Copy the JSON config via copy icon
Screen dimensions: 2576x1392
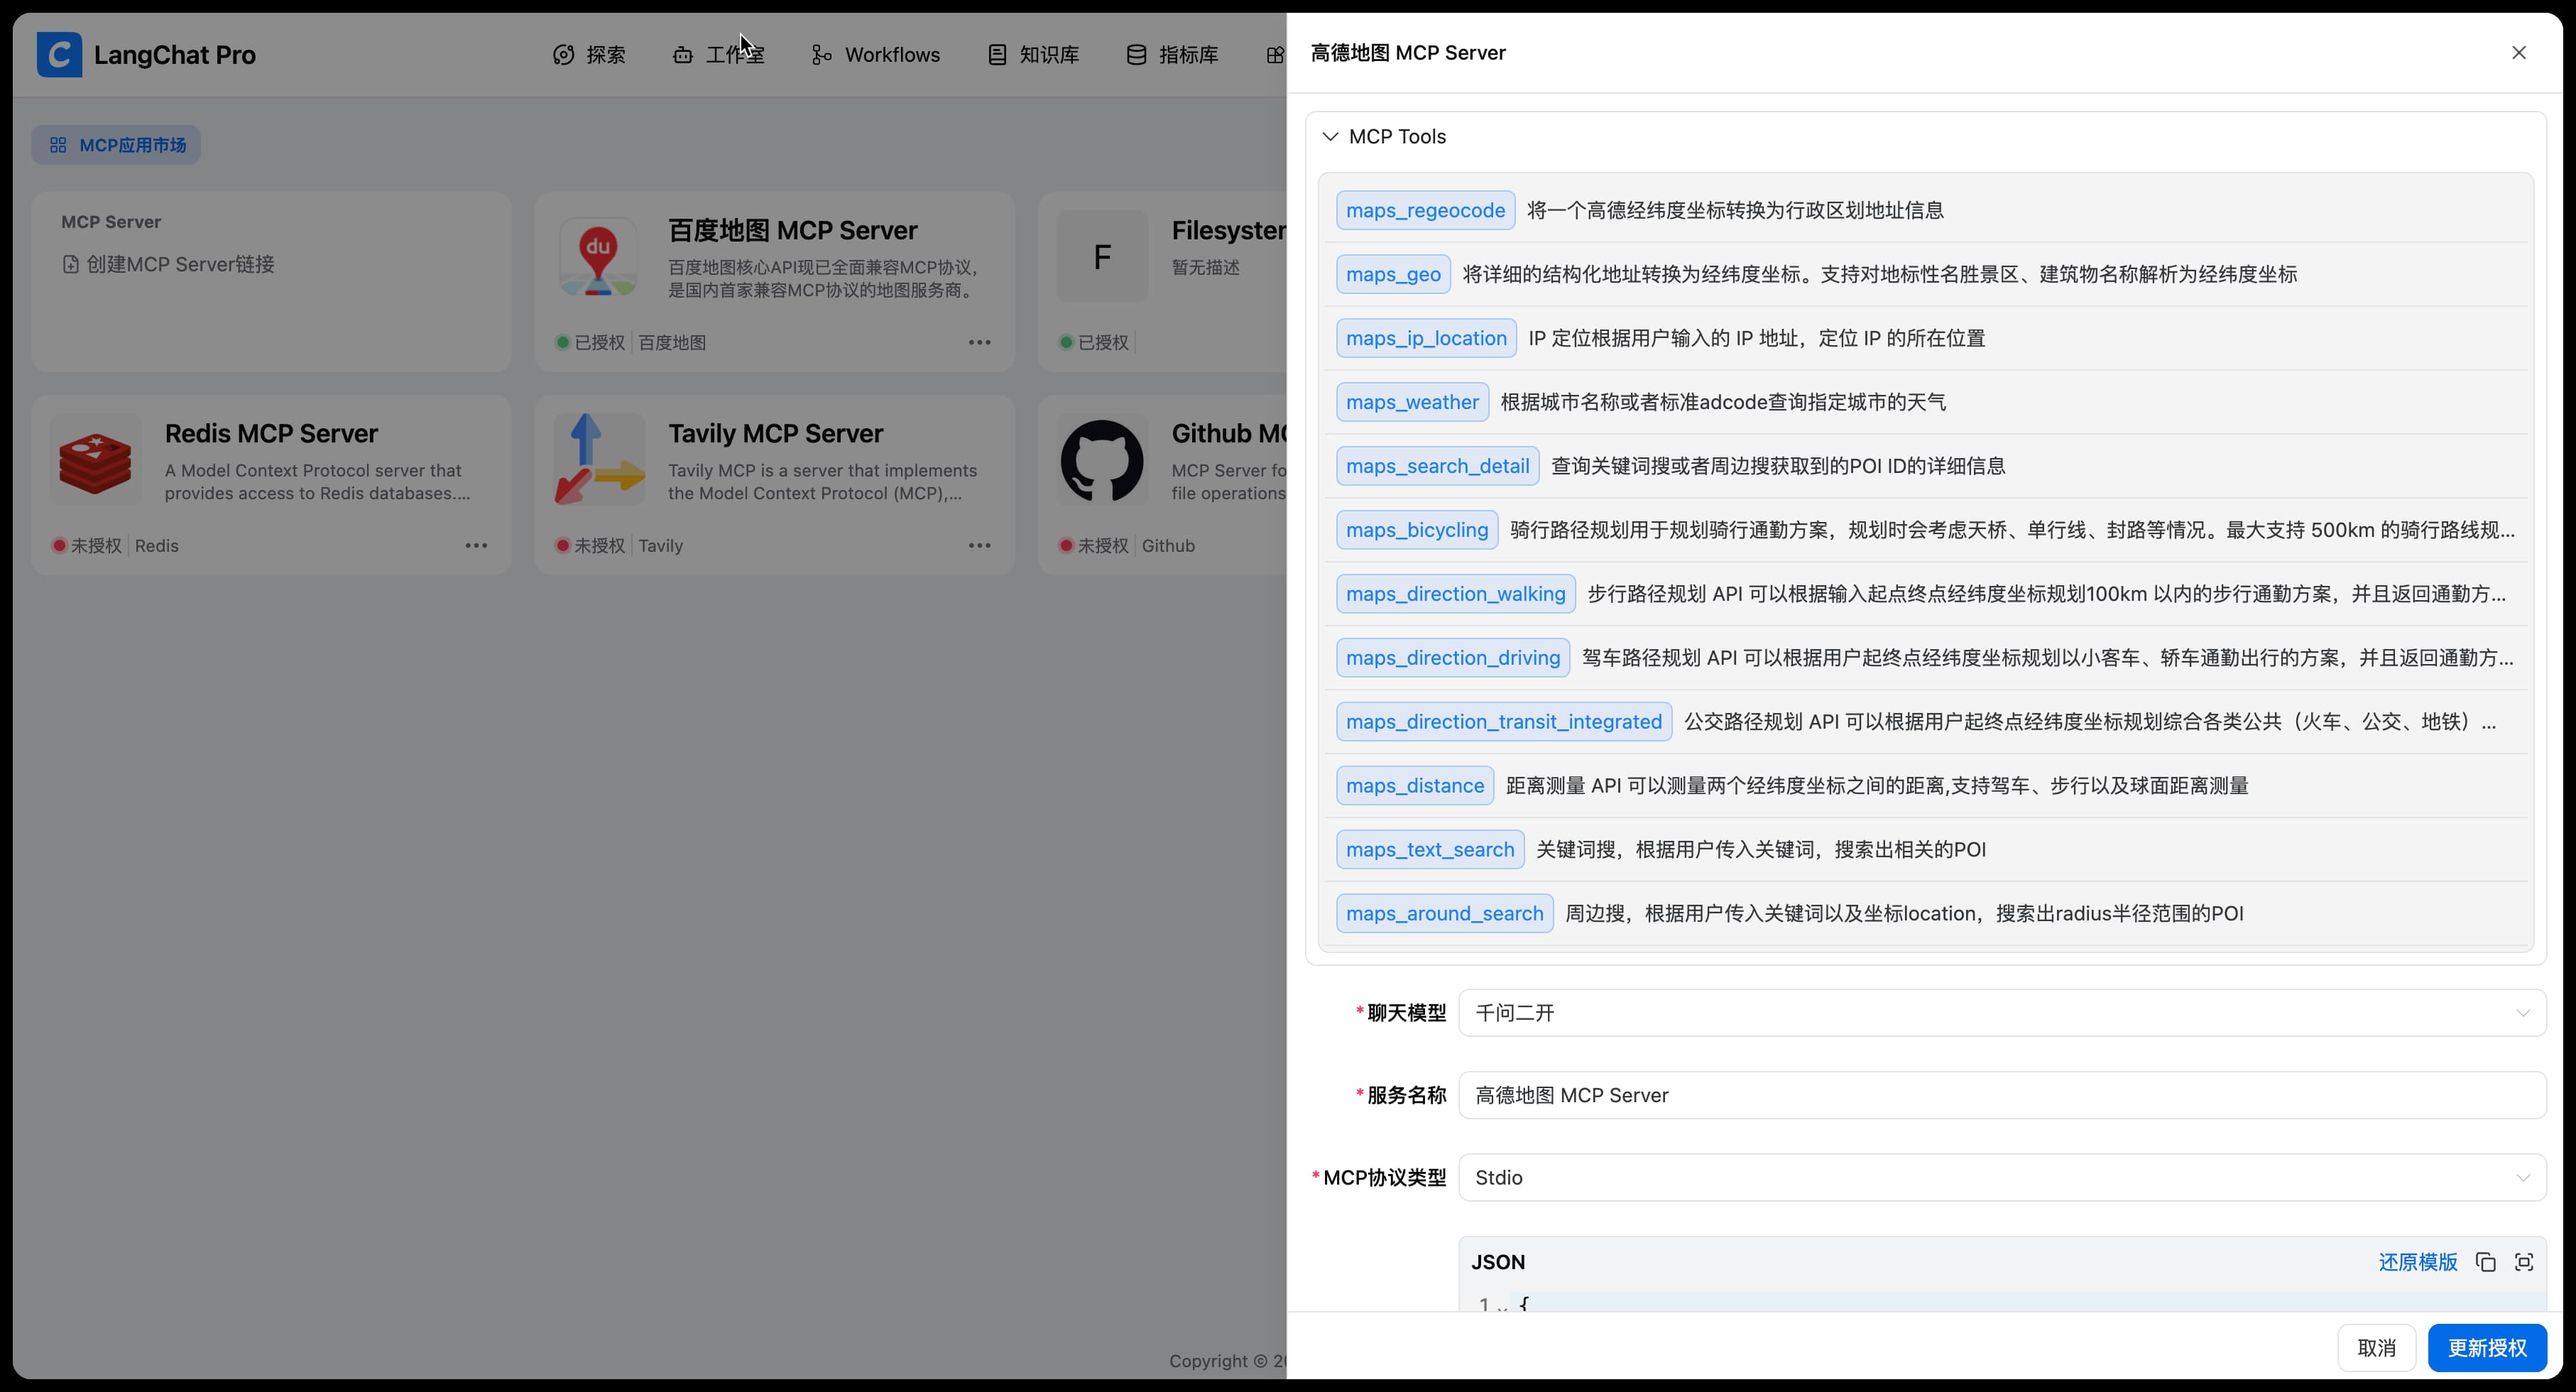pos(2485,1262)
